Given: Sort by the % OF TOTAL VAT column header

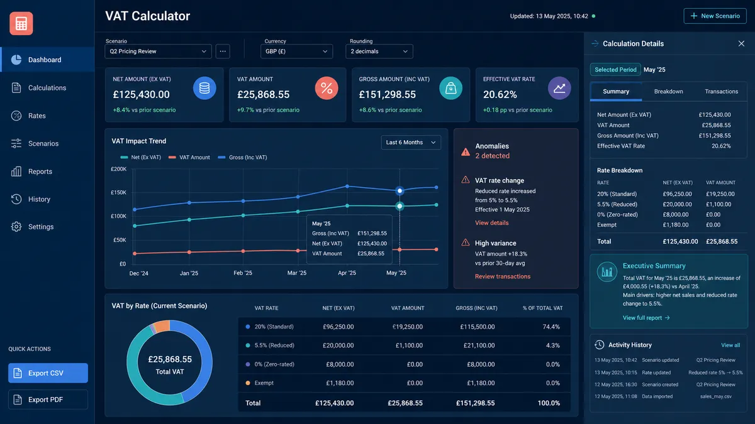Looking at the screenshot, I should point(542,308).
